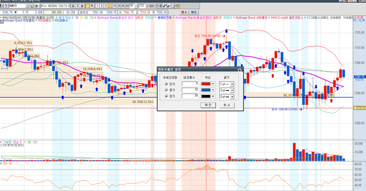This screenshot has width=366, height=191.
Task: Select the highlighted 분 minute chart button
Action: 88,6
